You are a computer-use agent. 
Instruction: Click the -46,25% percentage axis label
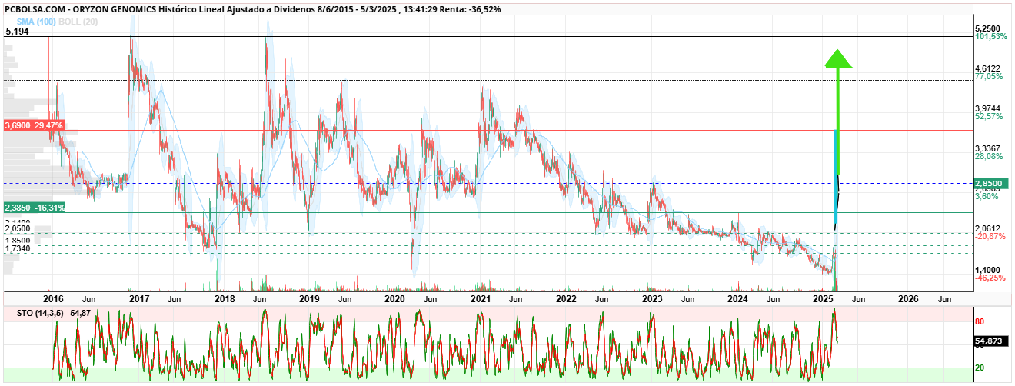(990, 278)
